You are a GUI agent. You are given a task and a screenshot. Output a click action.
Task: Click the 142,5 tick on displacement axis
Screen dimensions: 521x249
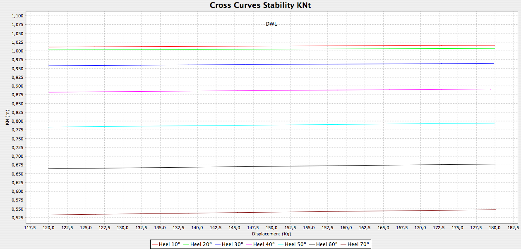216,228
